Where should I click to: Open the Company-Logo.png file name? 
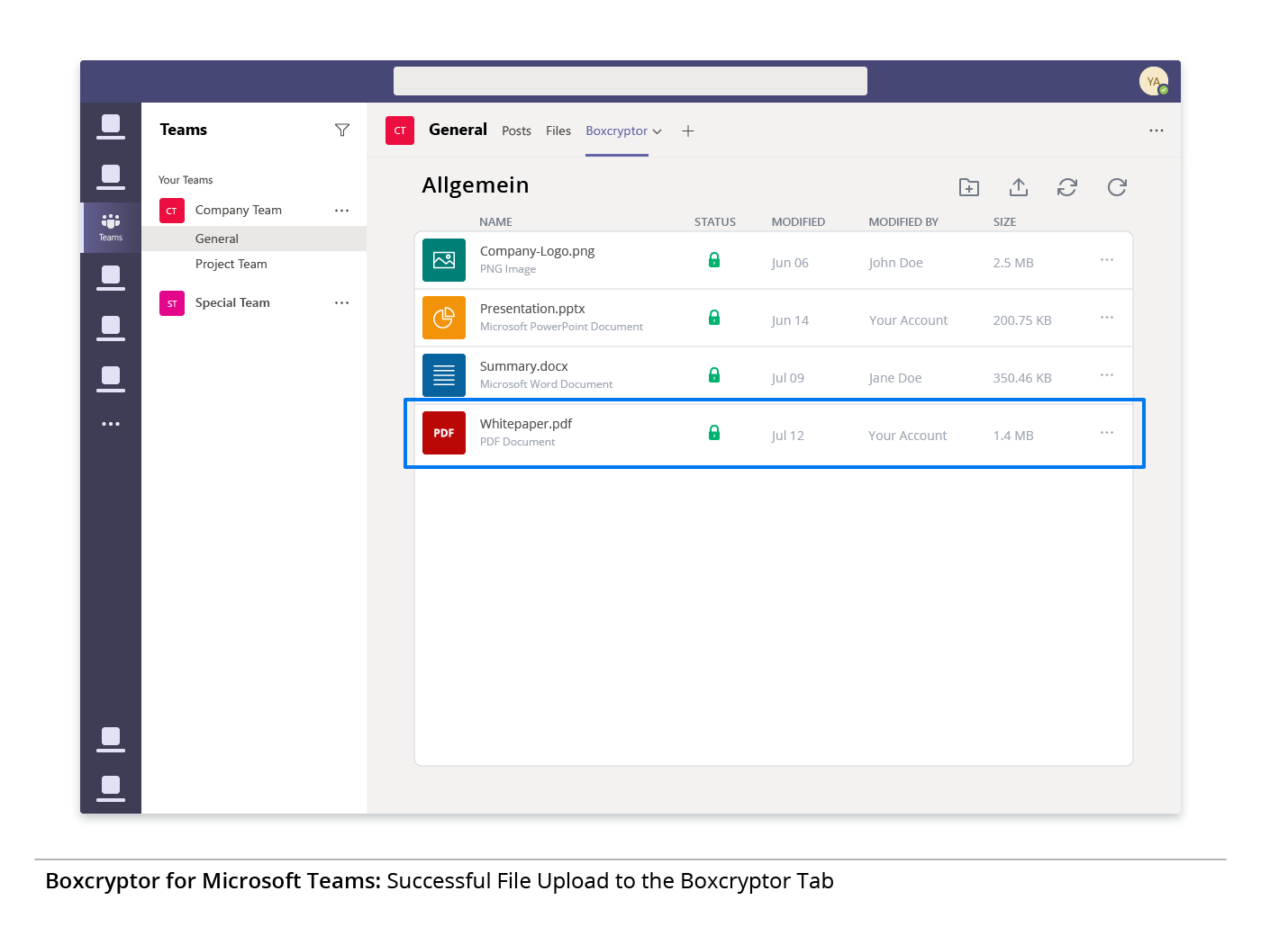[x=537, y=251]
